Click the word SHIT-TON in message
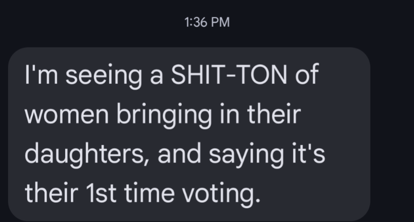414x222 pixels. point(229,74)
